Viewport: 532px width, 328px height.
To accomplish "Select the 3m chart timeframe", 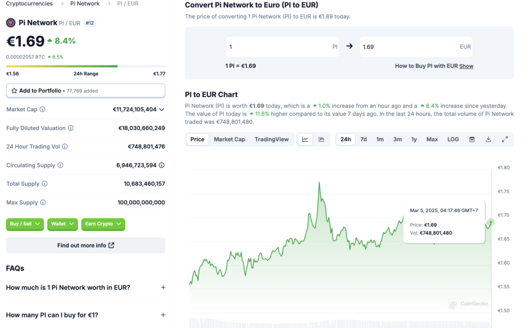I will point(397,139).
